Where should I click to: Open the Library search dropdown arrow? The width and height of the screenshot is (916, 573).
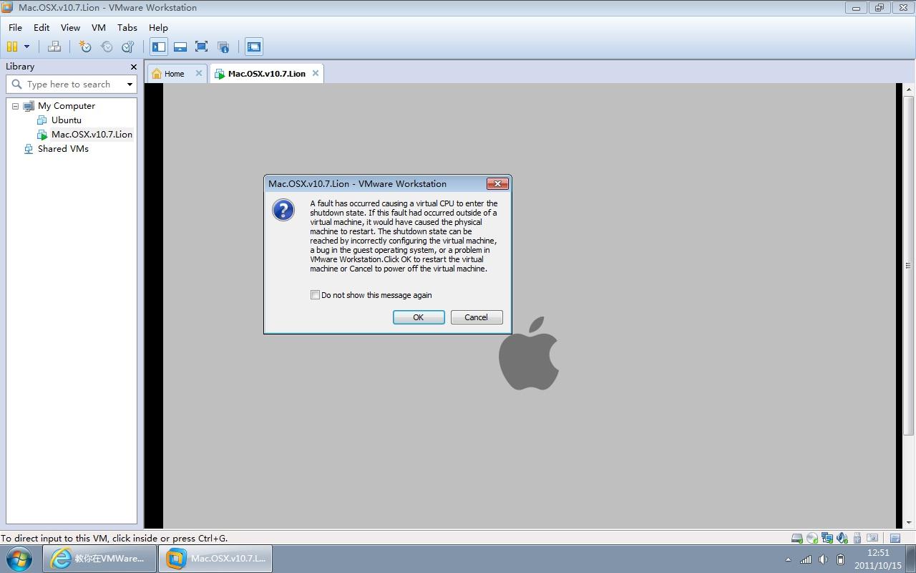coord(130,85)
